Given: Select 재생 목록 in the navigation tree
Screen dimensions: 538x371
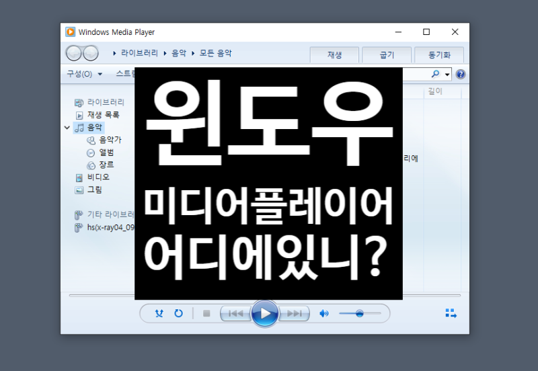Looking at the screenshot, I should tap(98, 115).
